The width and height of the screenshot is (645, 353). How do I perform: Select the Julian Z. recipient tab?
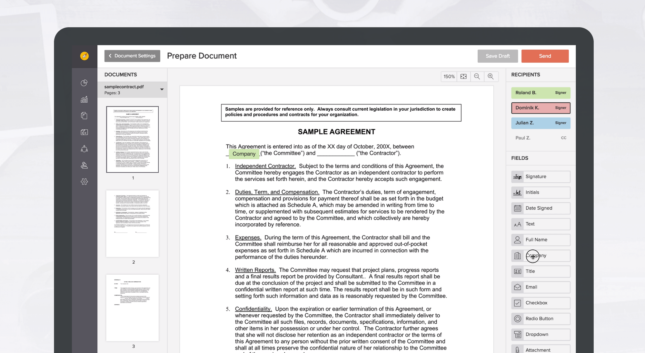(x=541, y=123)
